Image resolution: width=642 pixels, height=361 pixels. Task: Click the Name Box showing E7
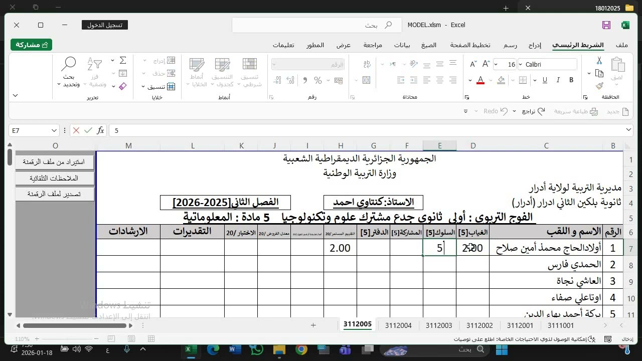(x=34, y=130)
